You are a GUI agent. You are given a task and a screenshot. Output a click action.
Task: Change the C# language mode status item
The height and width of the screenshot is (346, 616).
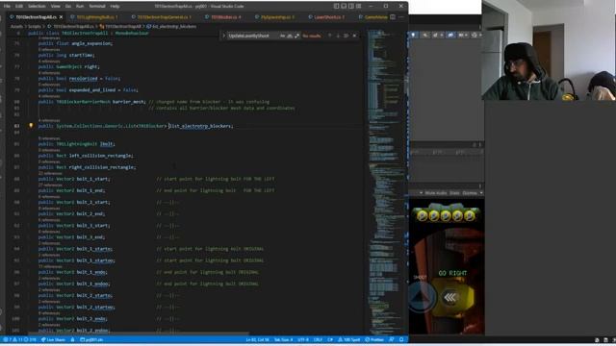click(330, 339)
